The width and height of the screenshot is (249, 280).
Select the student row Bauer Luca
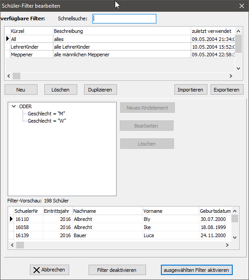click(x=120, y=235)
